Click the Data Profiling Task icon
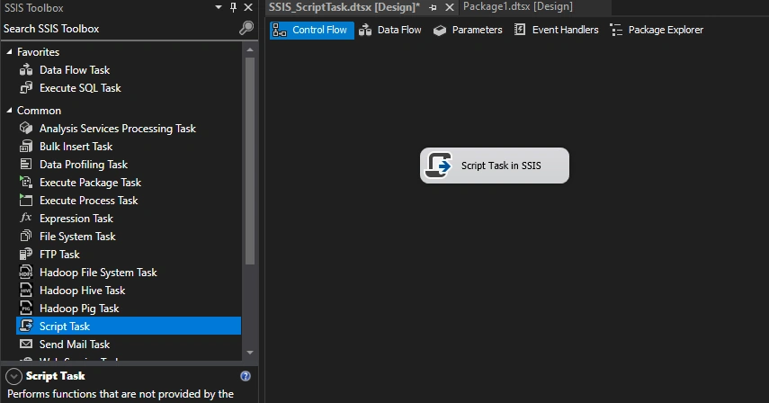Image resolution: width=769 pixels, height=403 pixels. click(26, 165)
